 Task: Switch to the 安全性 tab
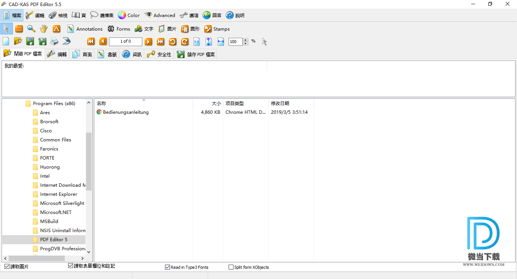click(x=159, y=54)
